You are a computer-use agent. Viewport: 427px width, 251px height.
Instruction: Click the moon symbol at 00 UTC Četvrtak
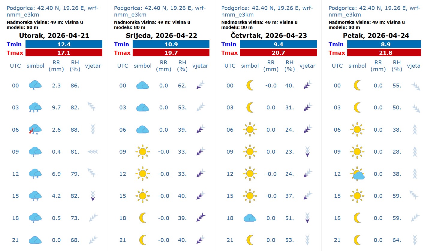(250, 85)
